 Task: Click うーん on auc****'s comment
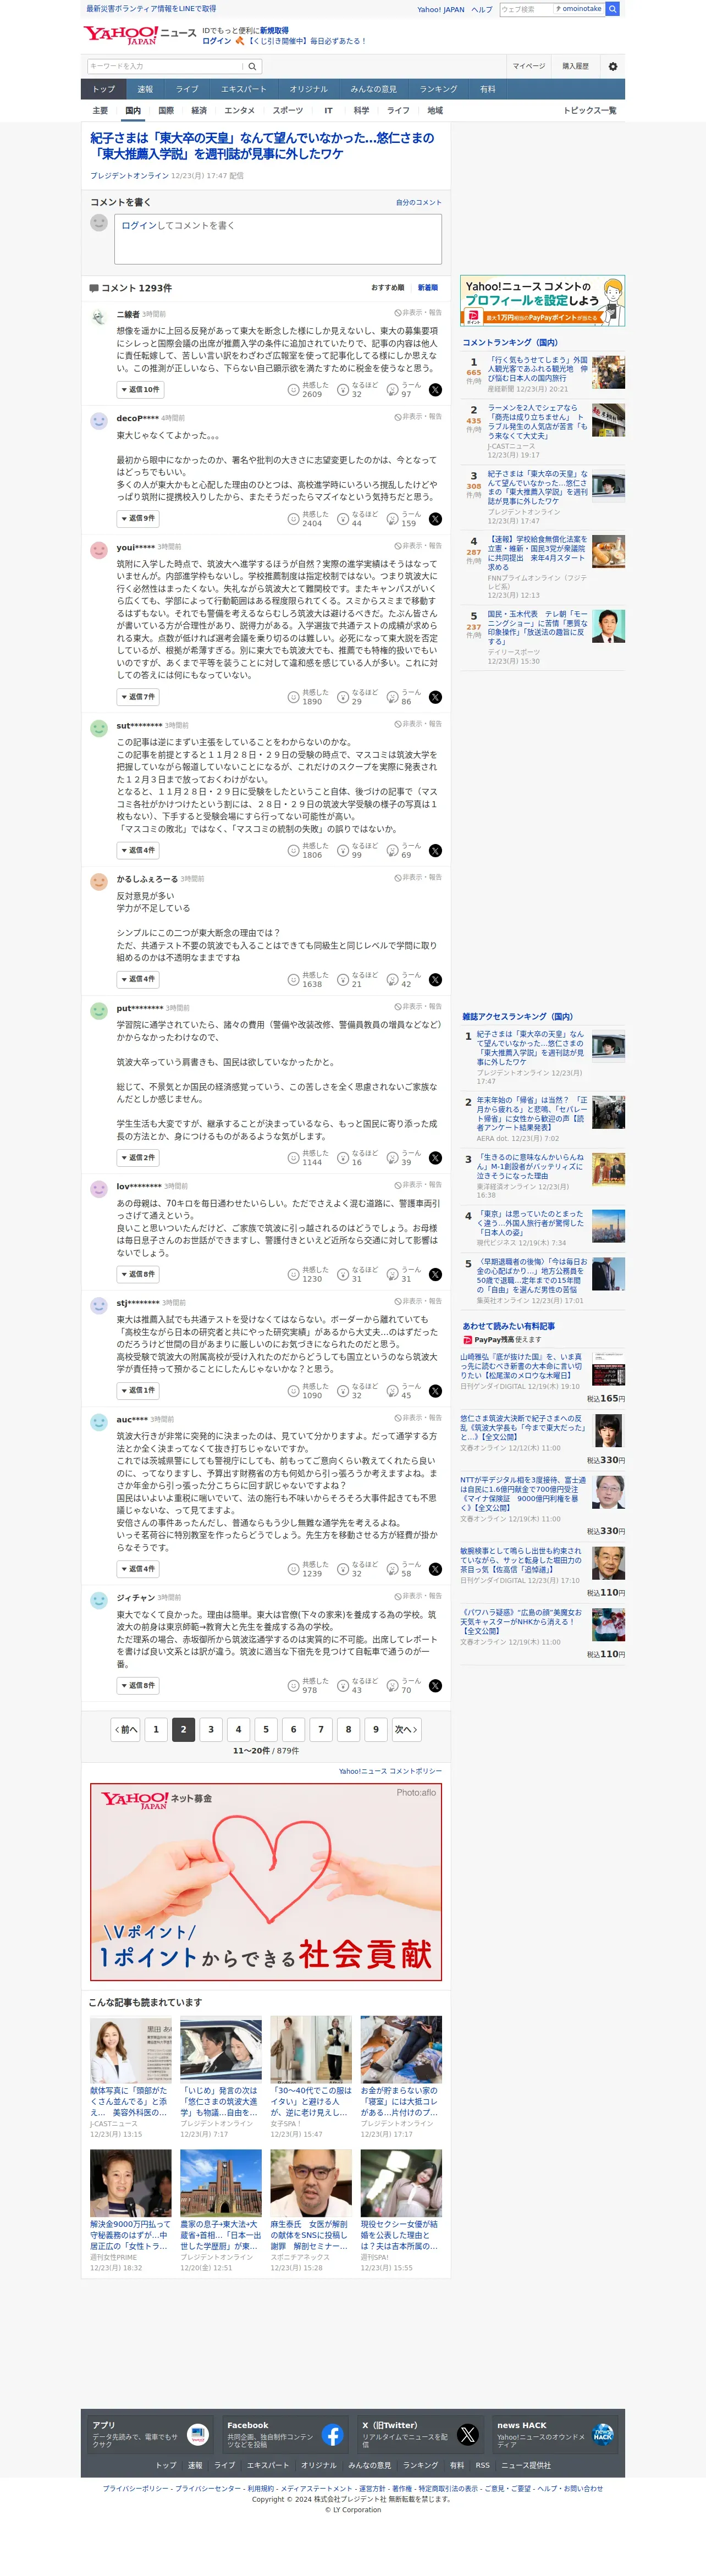405,1569
